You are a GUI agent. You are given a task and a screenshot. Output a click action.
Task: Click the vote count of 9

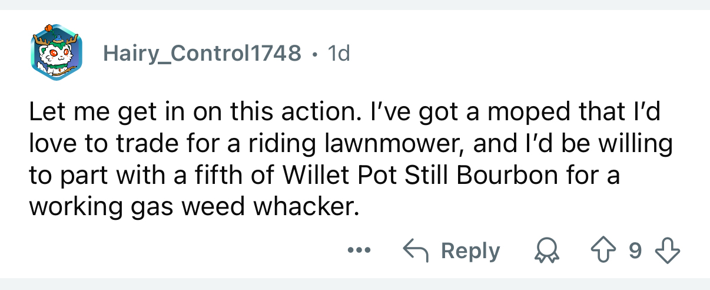coord(635,252)
